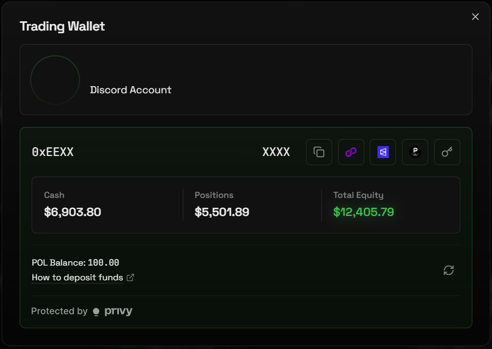Image resolution: width=492 pixels, height=349 pixels.
Task: Click the 0xEEXX wallet address start
Action: click(x=52, y=152)
